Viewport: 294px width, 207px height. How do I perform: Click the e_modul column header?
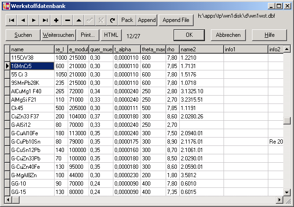point(78,49)
